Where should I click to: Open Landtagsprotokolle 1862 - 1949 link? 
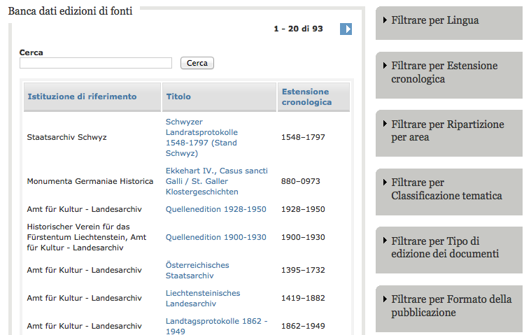click(x=216, y=325)
